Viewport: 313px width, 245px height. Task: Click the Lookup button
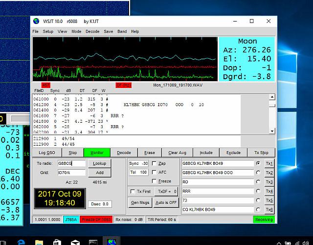pos(99,163)
